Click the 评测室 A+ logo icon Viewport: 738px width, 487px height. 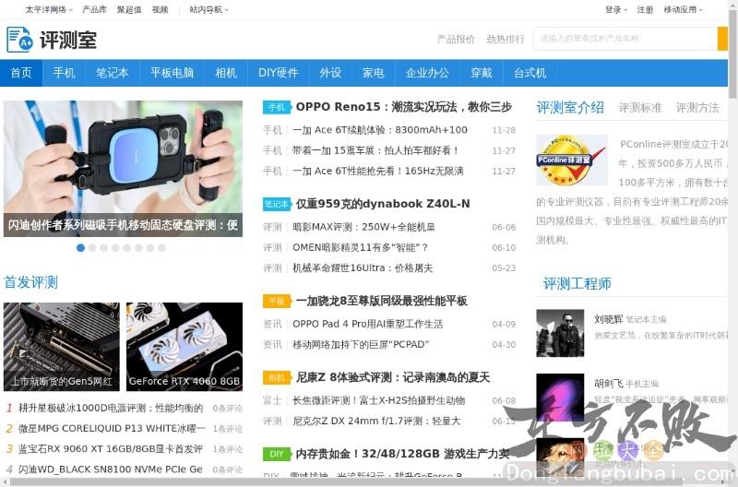pos(19,40)
